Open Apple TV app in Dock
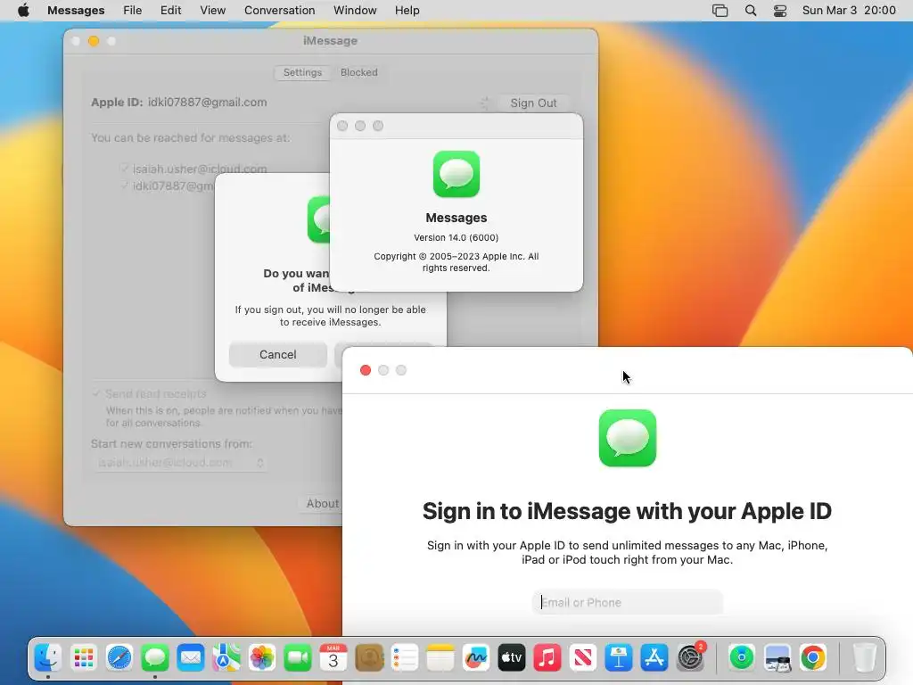913x685 pixels. [512, 657]
